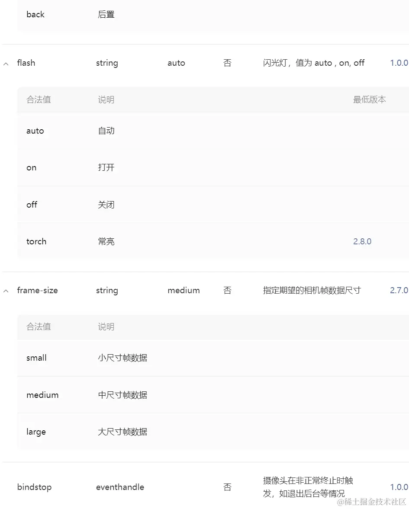Click 'string' type in frame-size row
Image resolution: width=409 pixels, height=509 pixels.
(107, 291)
